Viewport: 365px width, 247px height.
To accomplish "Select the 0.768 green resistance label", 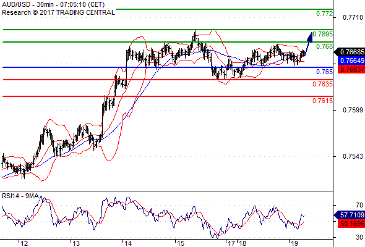I will point(324,46).
